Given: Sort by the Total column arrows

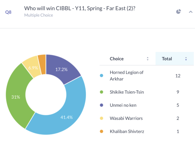Looking at the screenshot, I should coord(186,59).
